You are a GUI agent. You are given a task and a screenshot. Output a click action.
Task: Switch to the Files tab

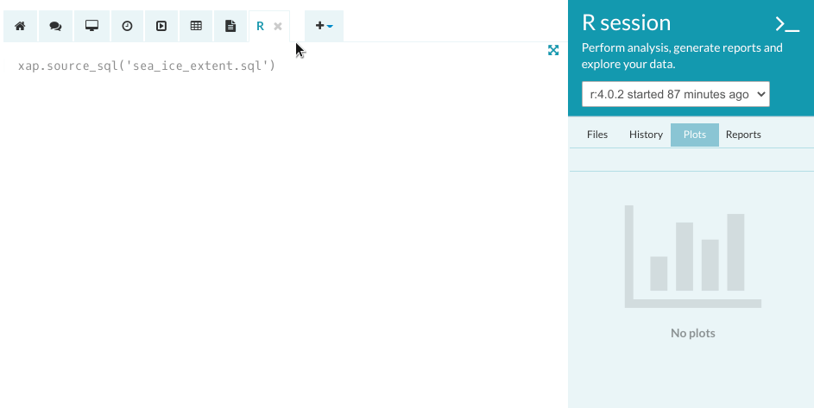[597, 135]
